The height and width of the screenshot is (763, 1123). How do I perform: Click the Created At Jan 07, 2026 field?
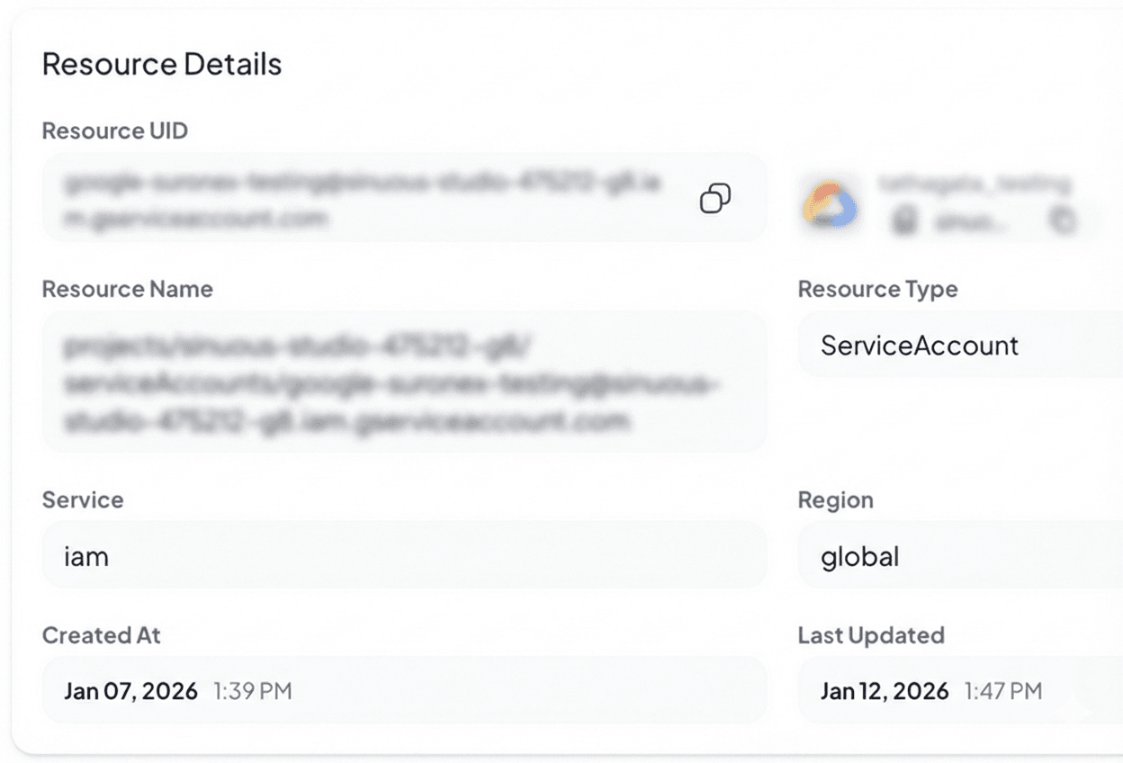403,691
